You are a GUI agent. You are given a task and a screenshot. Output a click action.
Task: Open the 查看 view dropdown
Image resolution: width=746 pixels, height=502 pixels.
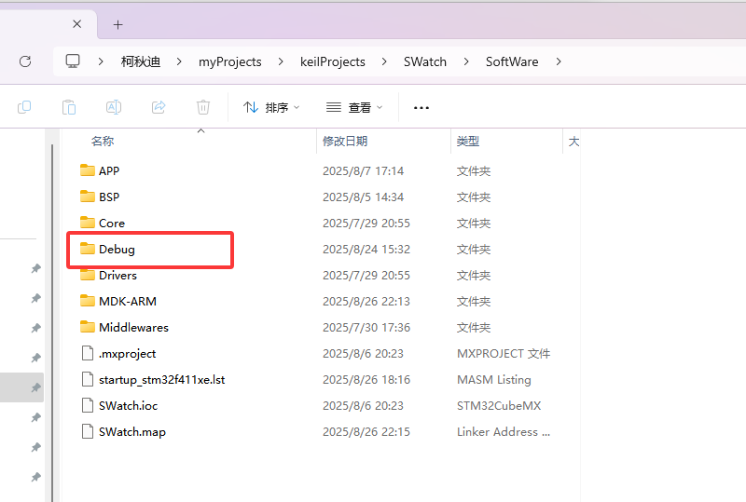354,107
